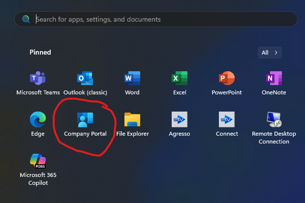Launch File Explorer
The width and height of the screenshot is (305, 203).
coord(132,124)
